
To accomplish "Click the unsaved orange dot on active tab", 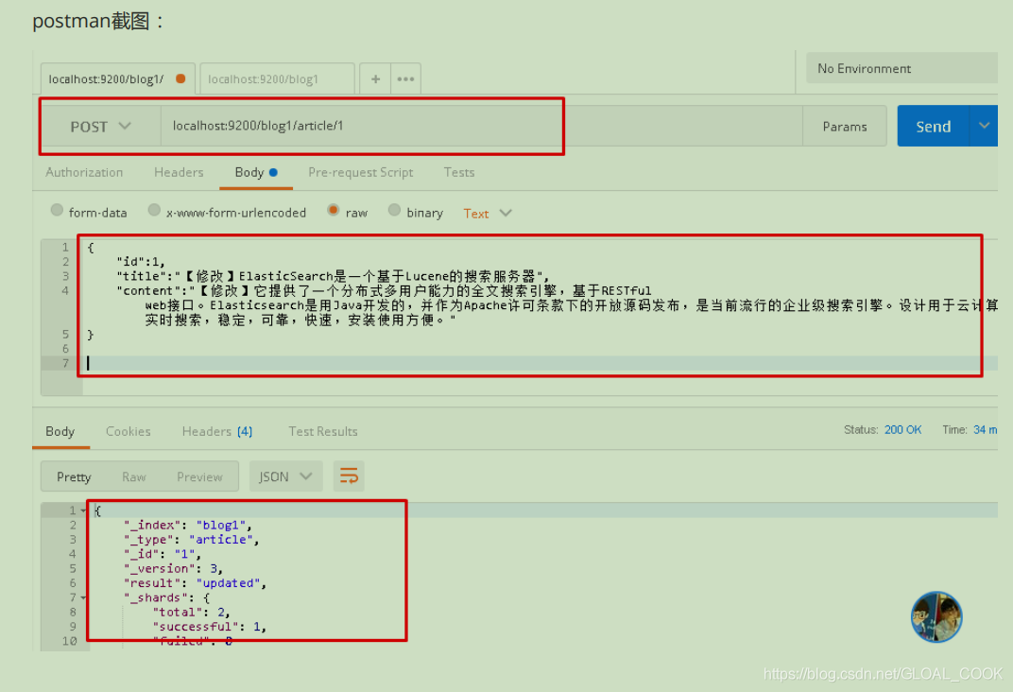I will click(180, 78).
